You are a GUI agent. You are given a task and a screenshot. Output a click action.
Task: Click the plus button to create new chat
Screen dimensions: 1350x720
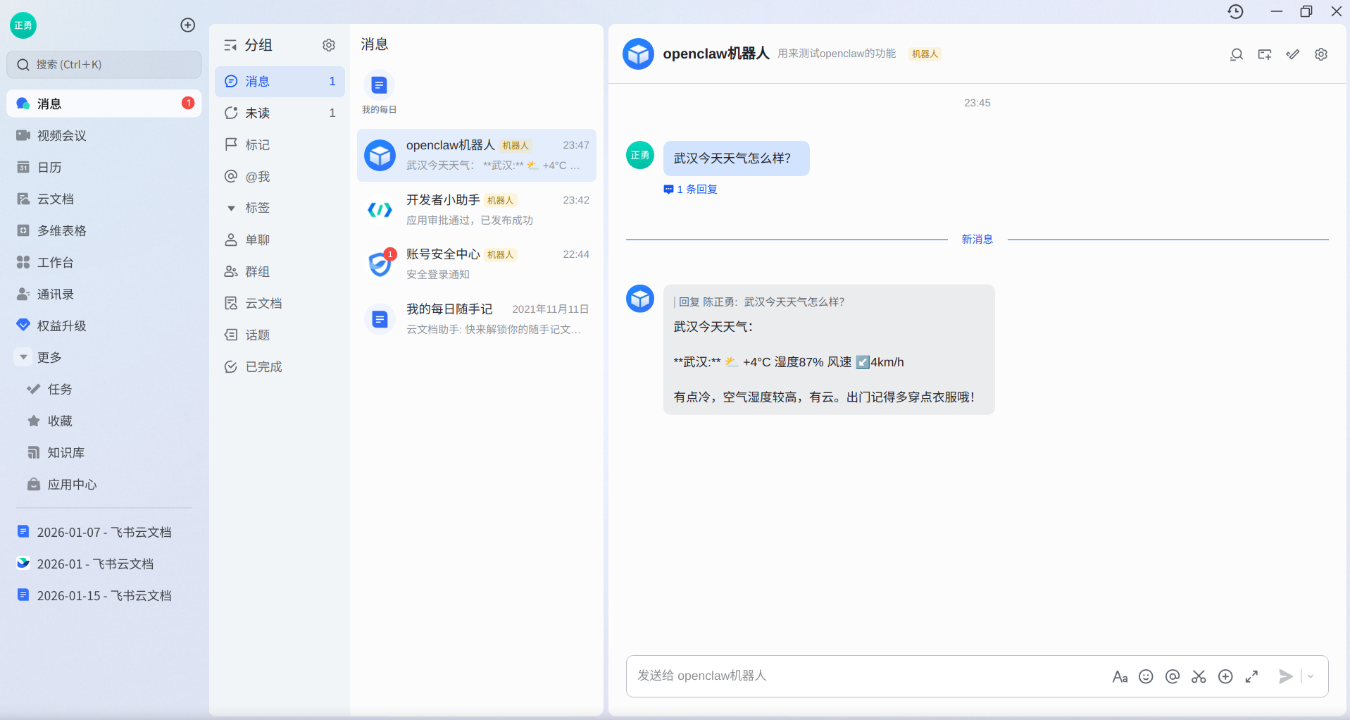(x=187, y=25)
